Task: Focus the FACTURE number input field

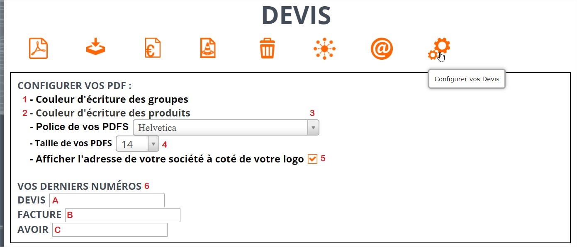Action: pyautogui.click(x=123, y=215)
